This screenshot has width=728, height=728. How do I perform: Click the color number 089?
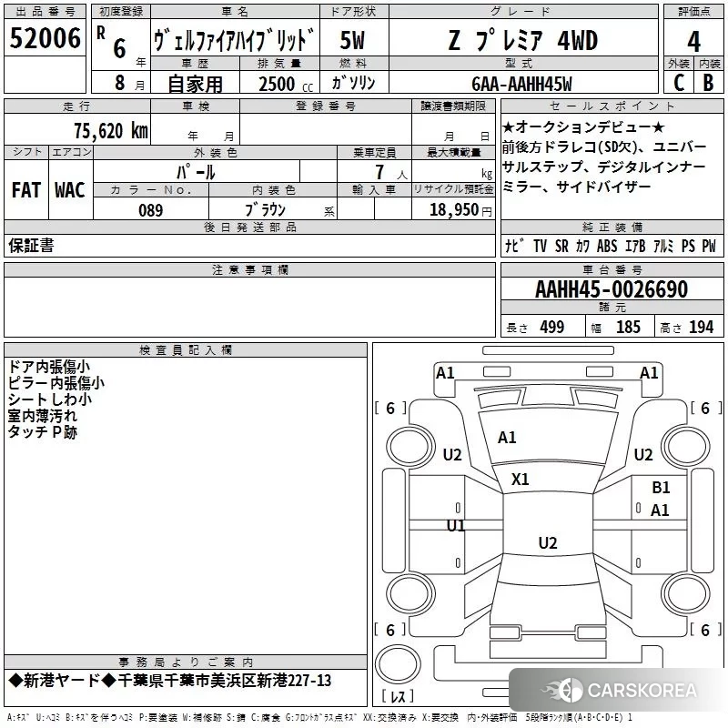click(151, 210)
